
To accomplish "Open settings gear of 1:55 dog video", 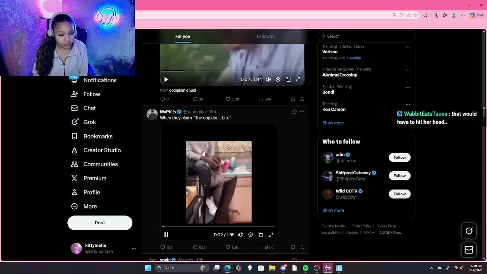I will 251,235.
